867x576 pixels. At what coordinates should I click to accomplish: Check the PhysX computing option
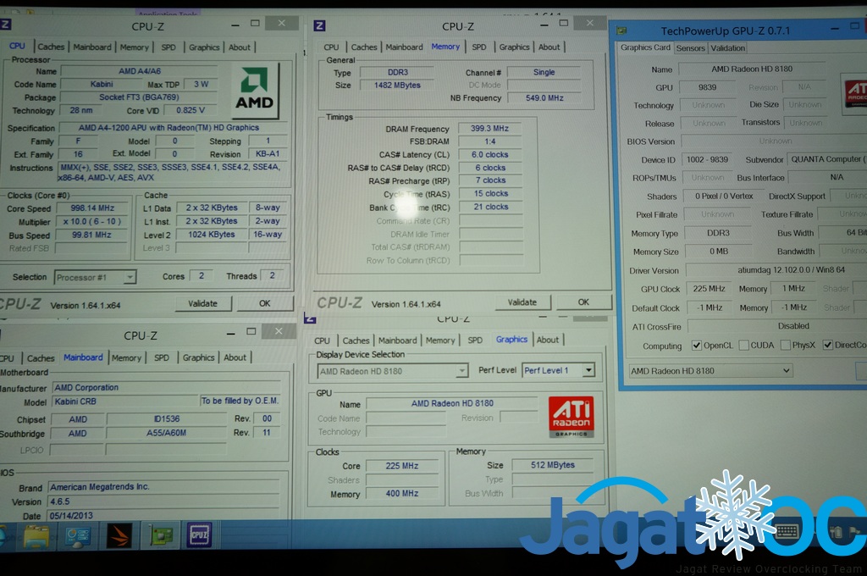click(785, 346)
